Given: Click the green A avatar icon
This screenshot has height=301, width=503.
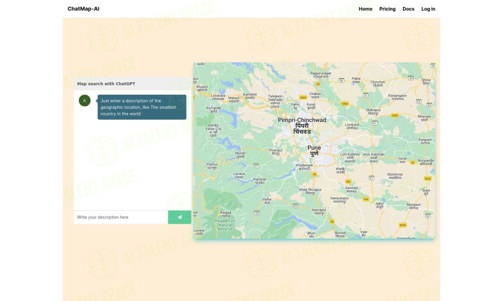Looking at the screenshot, I should tap(85, 100).
